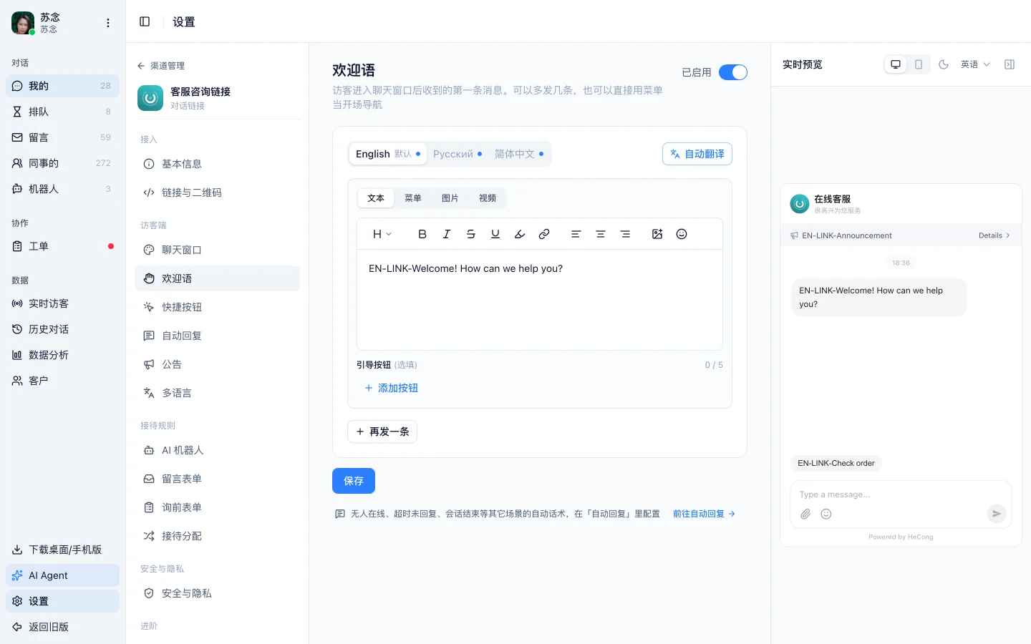Screen dimensions: 1031x644
Task: Center-align the welcome text
Action: click(x=601, y=234)
